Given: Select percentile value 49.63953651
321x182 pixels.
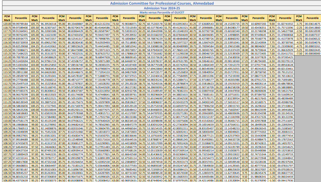Looking at the screenshot, I should [180, 24].
